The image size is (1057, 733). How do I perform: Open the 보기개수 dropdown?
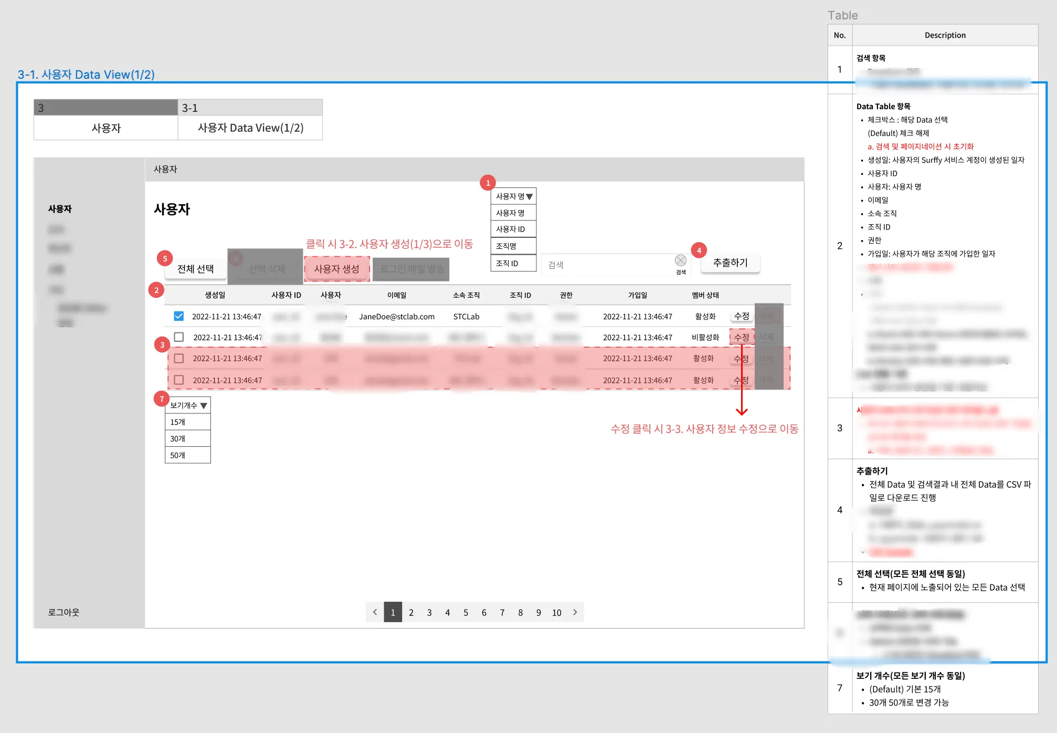[188, 405]
